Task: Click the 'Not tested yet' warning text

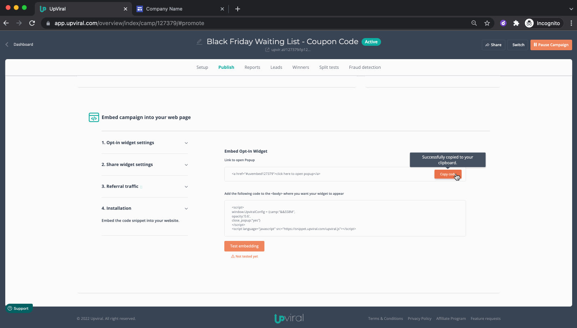Action: click(x=247, y=256)
